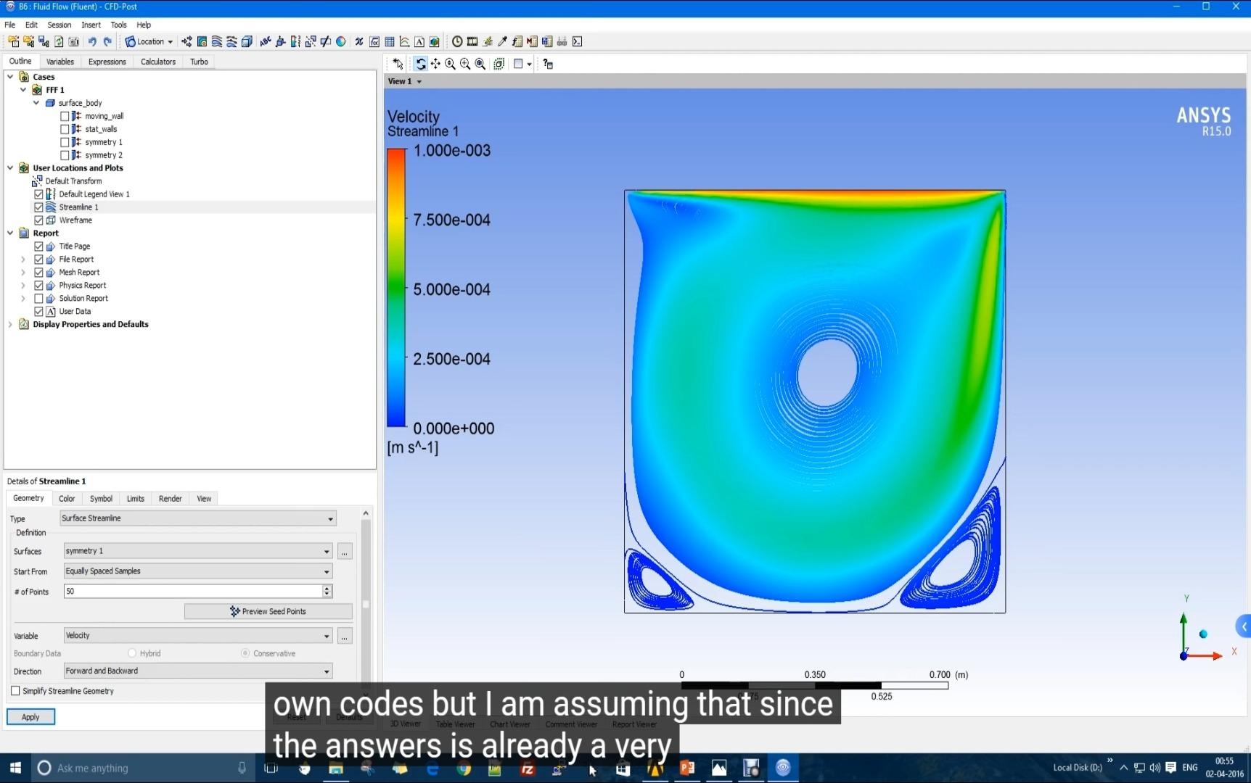Click the Probe tool icon in the toolbar
Viewport: 1251px width, 783px height.
pyautogui.click(x=502, y=41)
